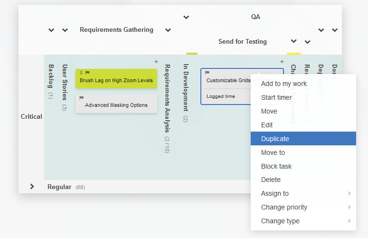Click the Send for Testing column header
The width and height of the screenshot is (368, 238).
243,41
